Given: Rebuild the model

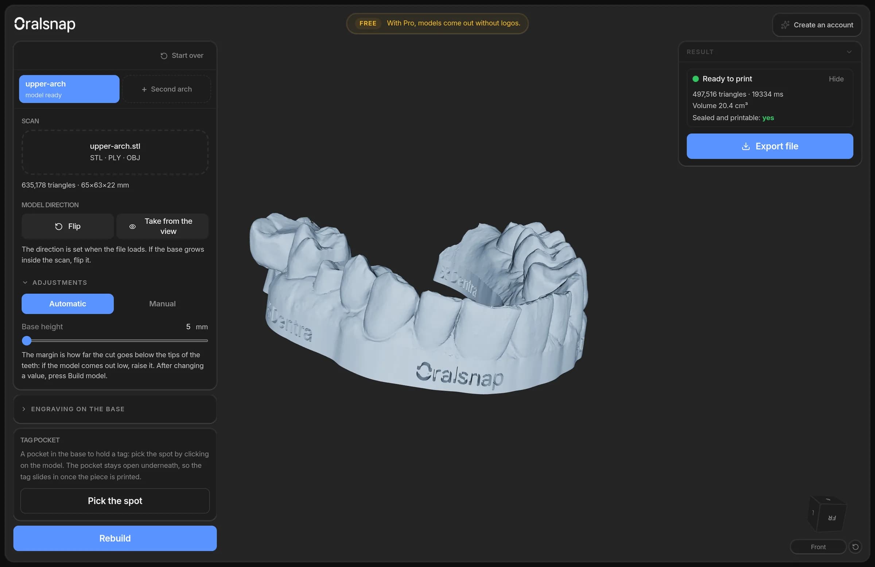Looking at the screenshot, I should tap(115, 538).
